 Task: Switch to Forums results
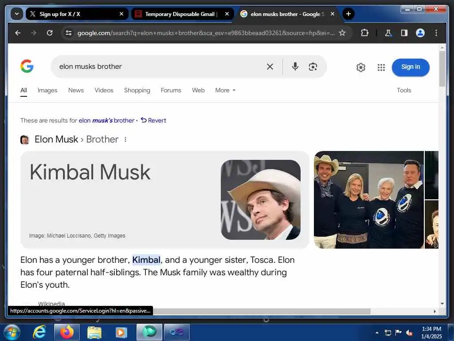click(171, 90)
